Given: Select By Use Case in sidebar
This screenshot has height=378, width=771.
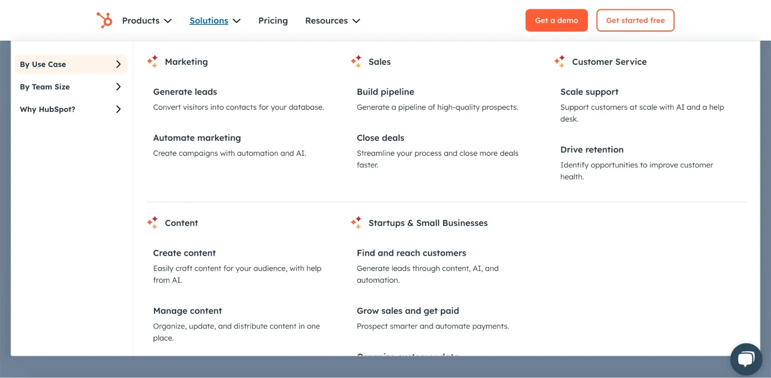Looking at the screenshot, I should [x=71, y=64].
